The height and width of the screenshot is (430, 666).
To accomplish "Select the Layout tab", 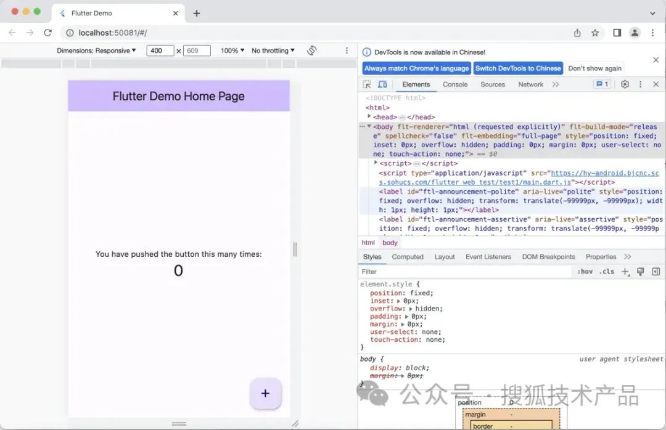I will tap(444, 257).
